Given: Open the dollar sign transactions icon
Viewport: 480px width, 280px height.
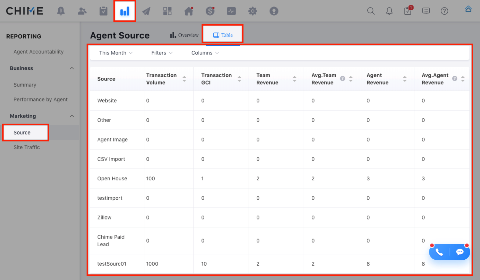Looking at the screenshot, I should tap(210, 11).
